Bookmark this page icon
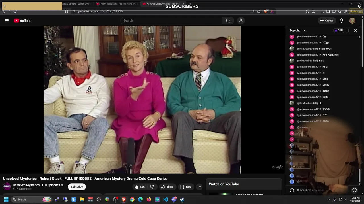This screenshot has height=204, width=364. (x=66, y=11)
